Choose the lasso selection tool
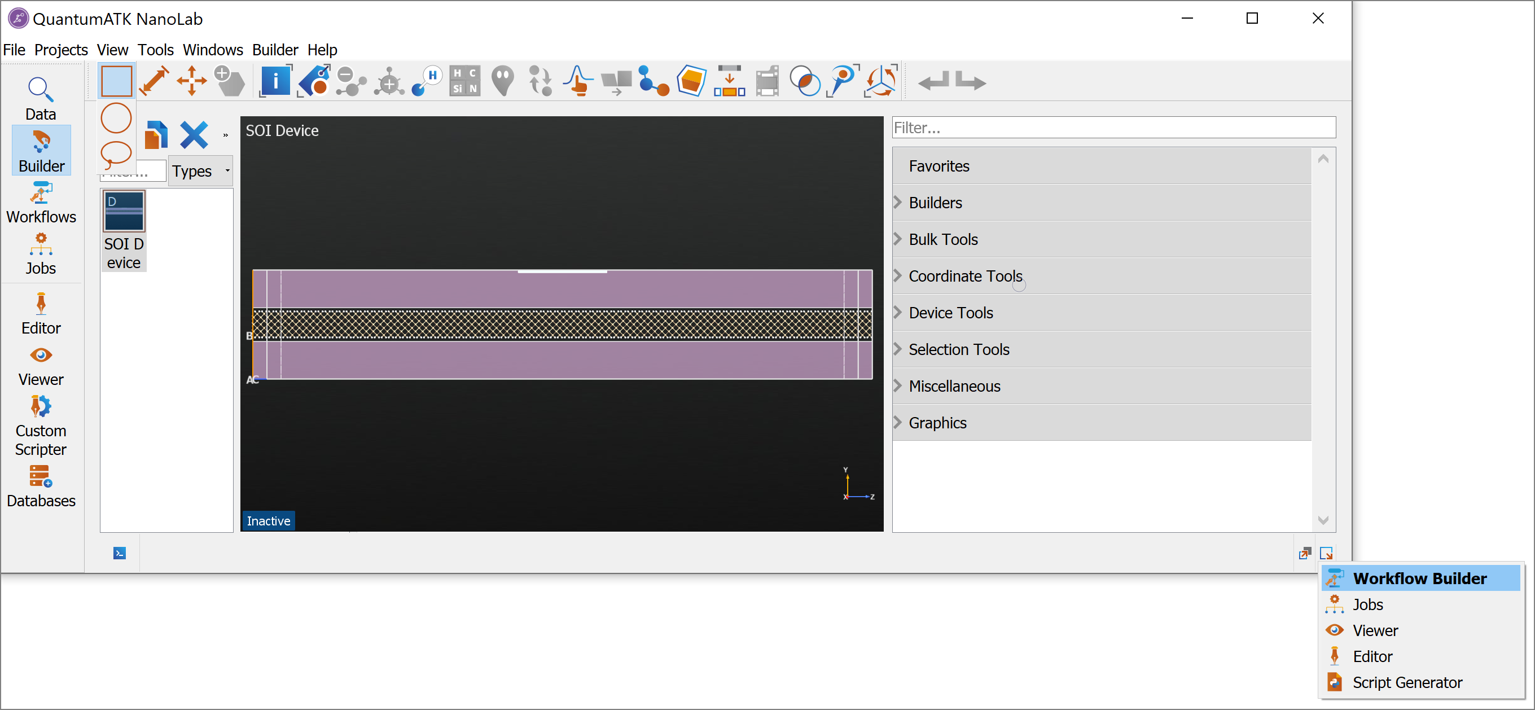 [116, 155]
